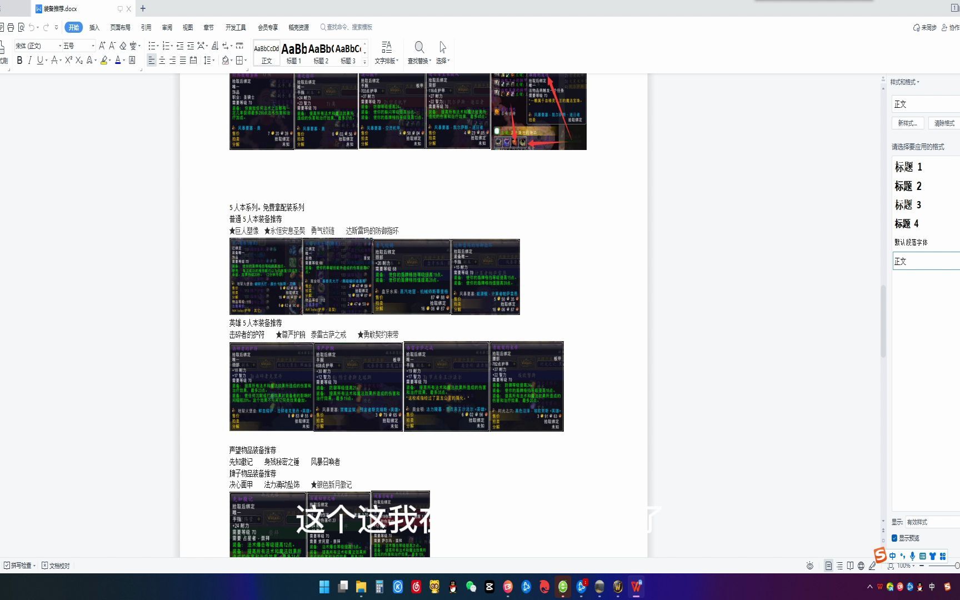Right align the paragraph
The width and height of the screenshot is (960, 600).
coord(172,60)
